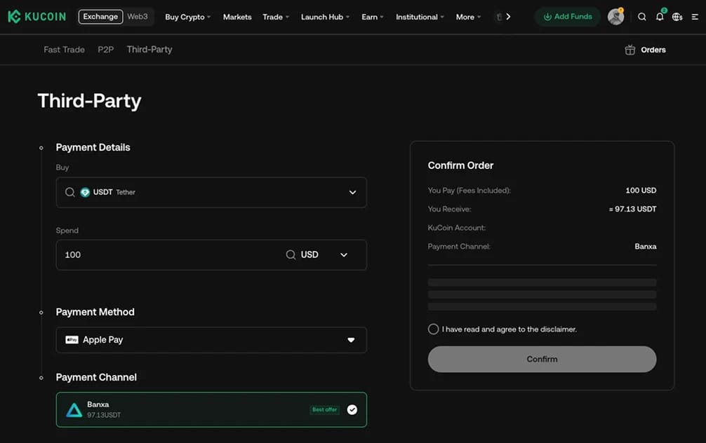
Task: Click the Add Funds button
Action: tap(568, 17)
